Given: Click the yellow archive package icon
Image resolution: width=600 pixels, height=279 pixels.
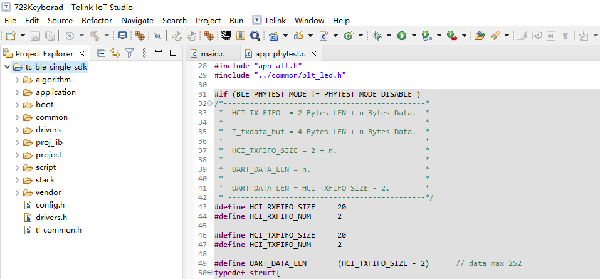Looking at the screenshot, I should coord(240,36).
